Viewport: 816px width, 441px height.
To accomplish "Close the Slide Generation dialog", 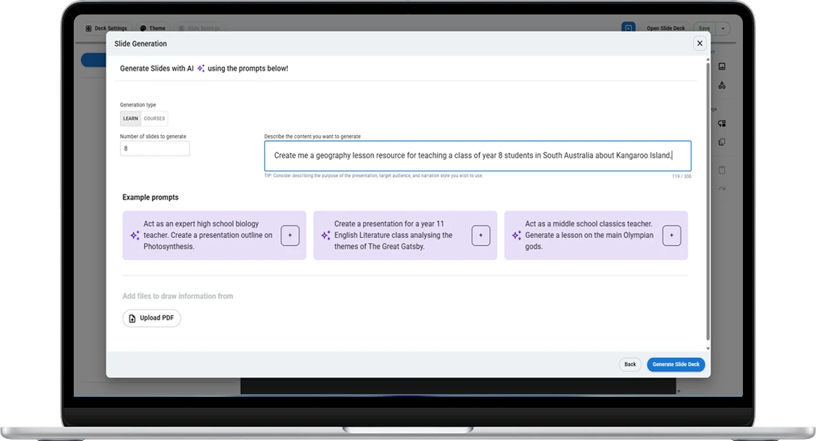I will click(x=700, y=43).
